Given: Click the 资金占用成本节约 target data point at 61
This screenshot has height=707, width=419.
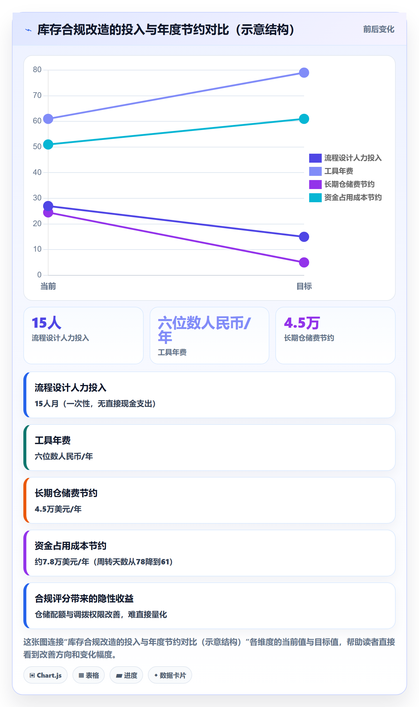Looking at the screenshot, I should 304,119.
